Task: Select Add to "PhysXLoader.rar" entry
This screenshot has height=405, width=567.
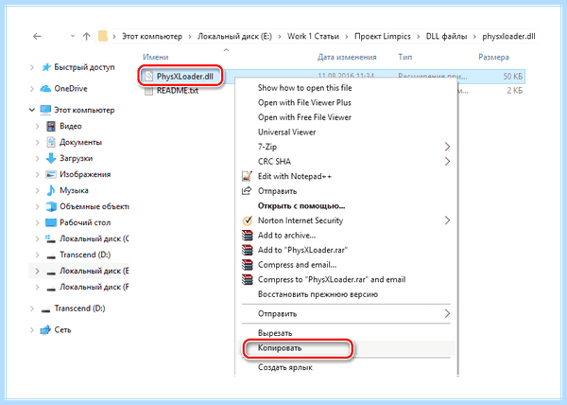Action: (x=302, y=250)
